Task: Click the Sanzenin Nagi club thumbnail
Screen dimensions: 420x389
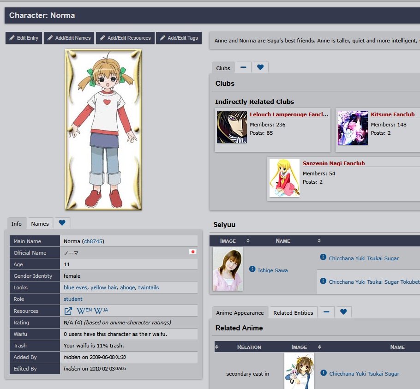Action: 284,178
